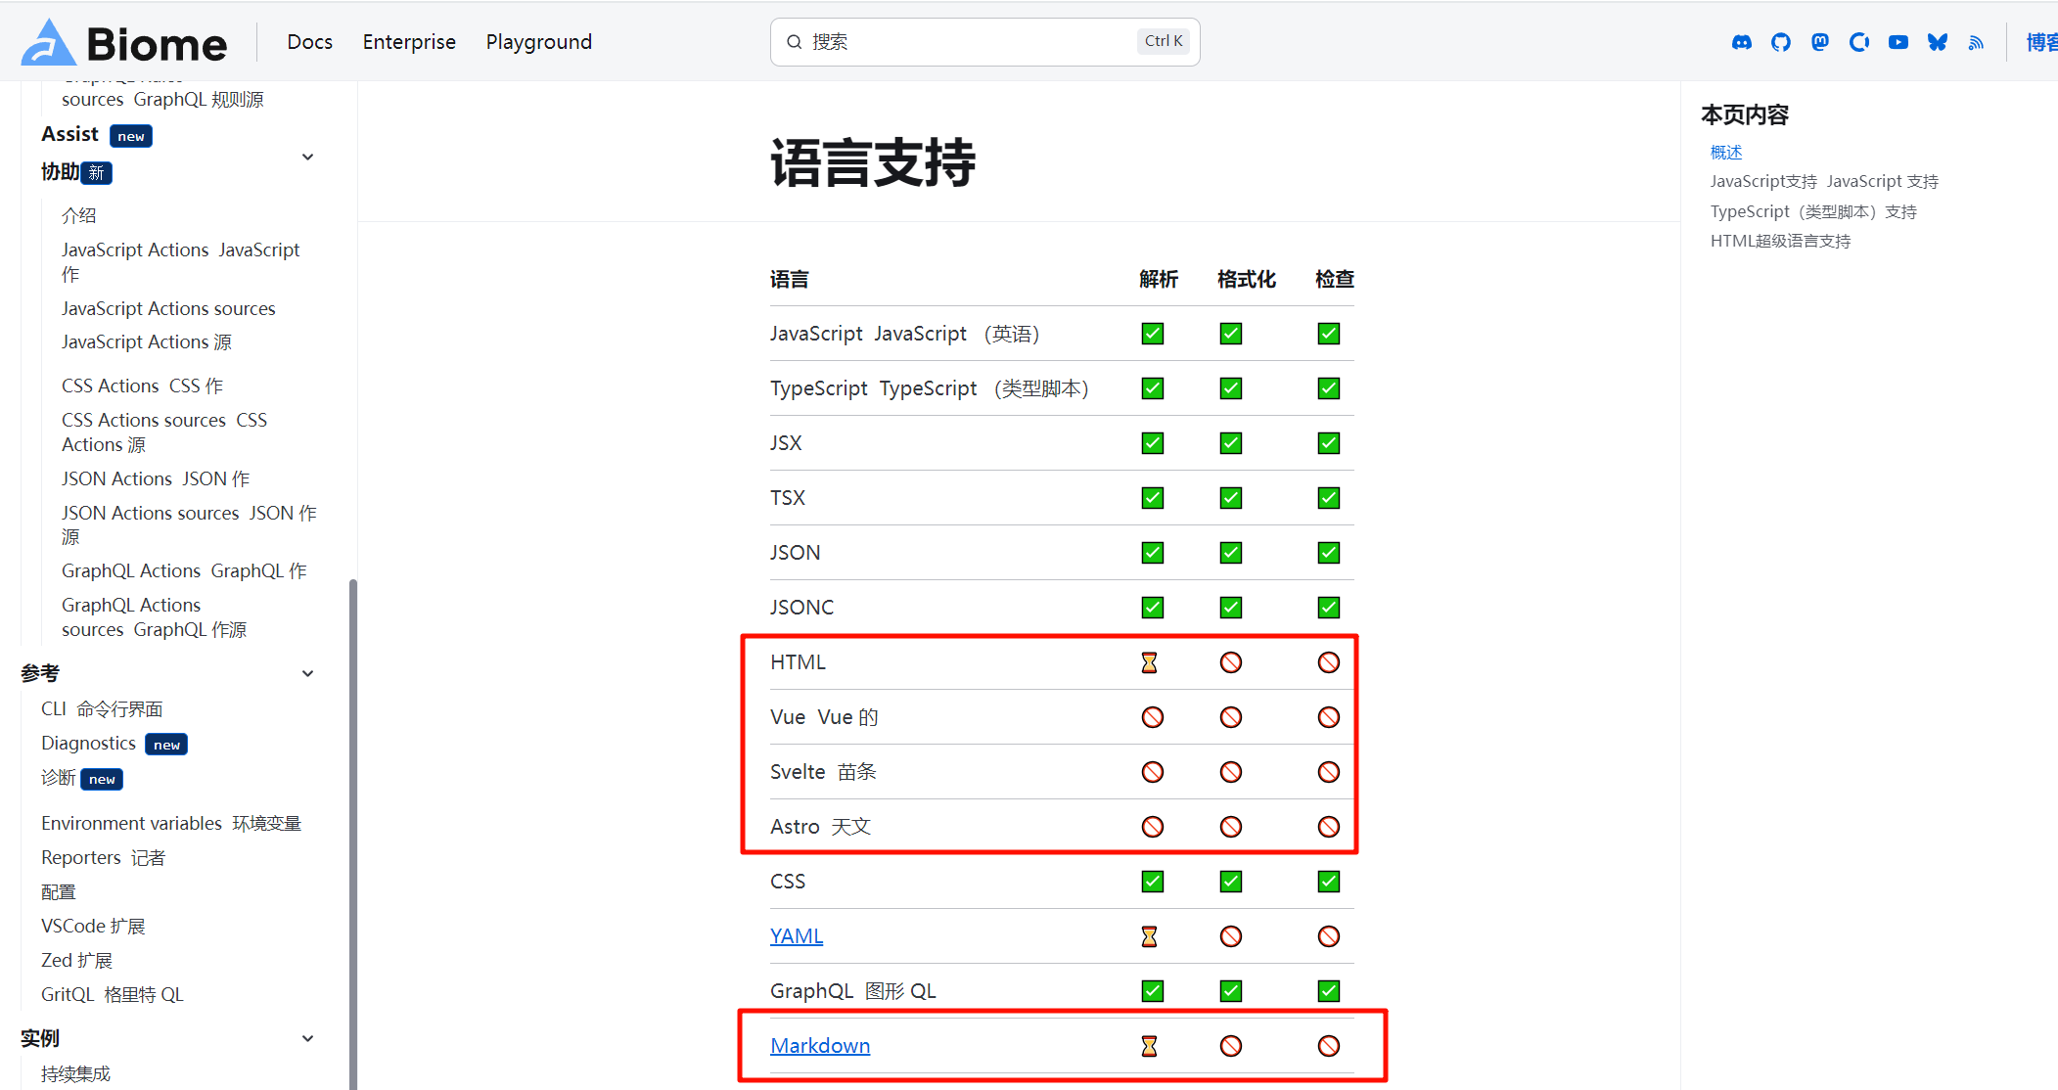Image resolution: width=2058 pixels, height=1090 pixels.
Task: Open CSS Actions sidebar entry
Action: tap(143, 386)
